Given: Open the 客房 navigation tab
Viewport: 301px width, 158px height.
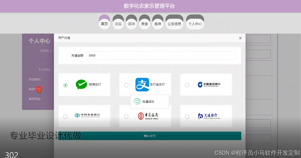Looking at the screenshot, I should [x=158, y=24].
